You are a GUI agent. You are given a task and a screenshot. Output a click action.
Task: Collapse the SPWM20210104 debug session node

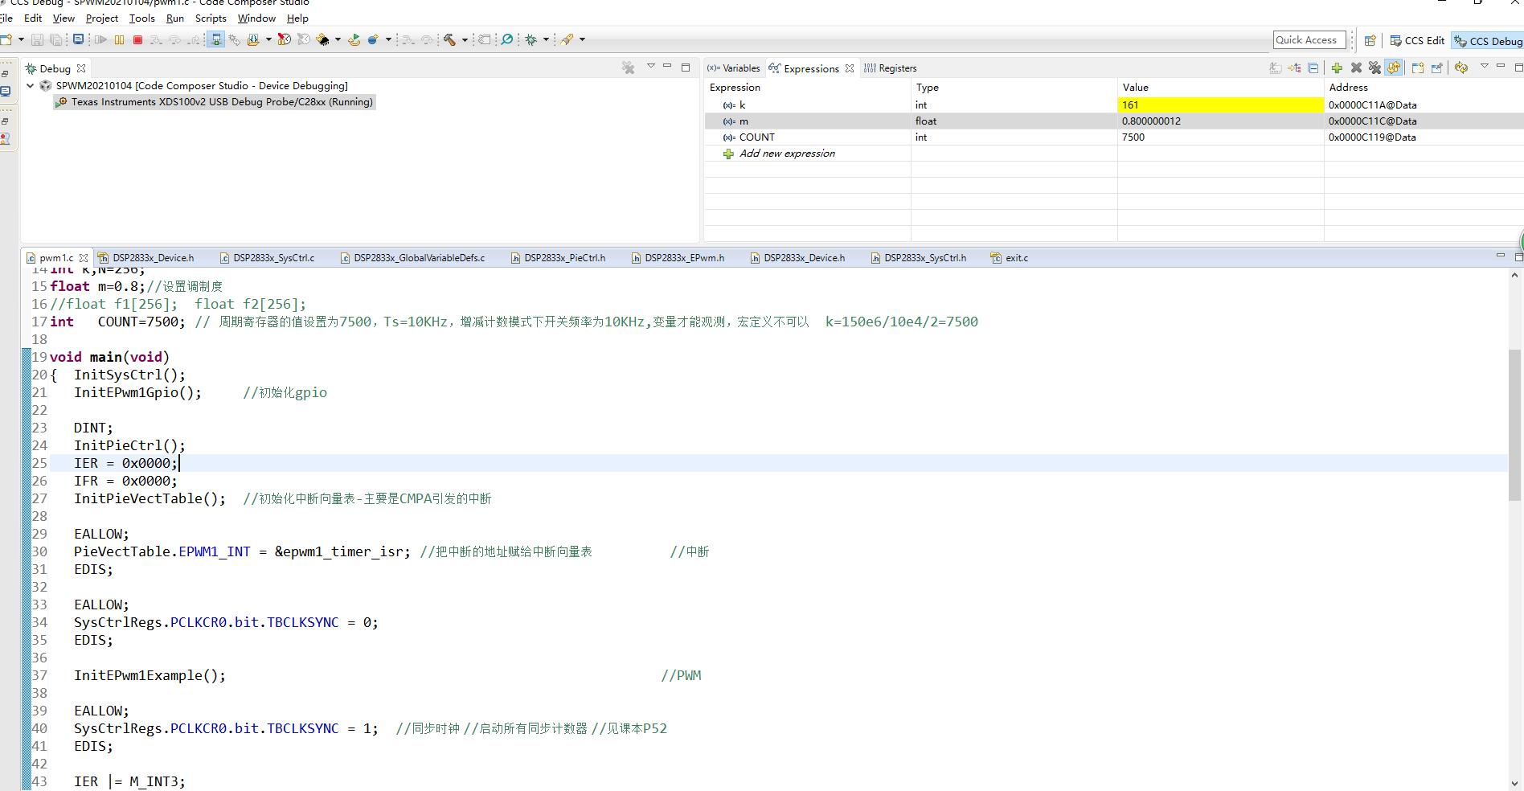(x=30, y=85)
